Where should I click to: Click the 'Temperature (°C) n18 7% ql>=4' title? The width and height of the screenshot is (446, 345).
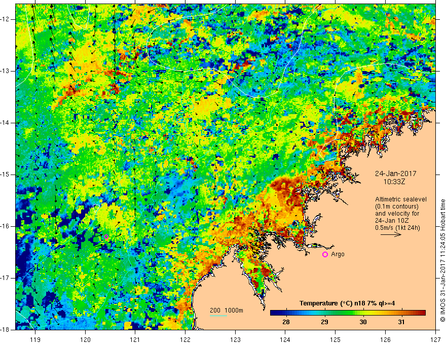click(347, 303)
